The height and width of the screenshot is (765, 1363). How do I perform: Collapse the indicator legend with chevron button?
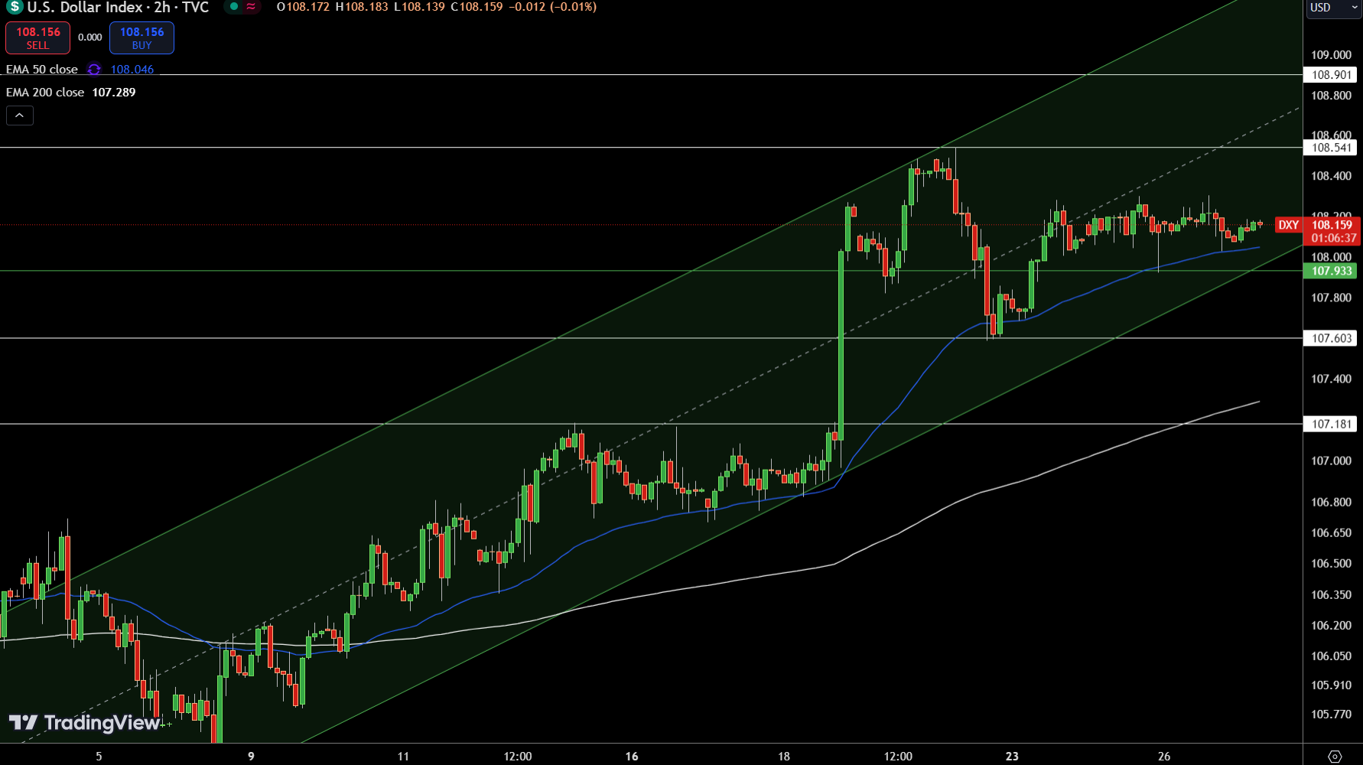20,116
